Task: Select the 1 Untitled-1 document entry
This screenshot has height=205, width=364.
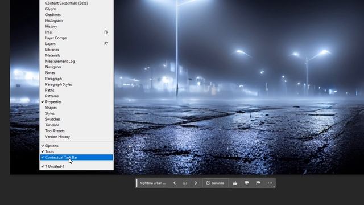Action: [76, 166]
